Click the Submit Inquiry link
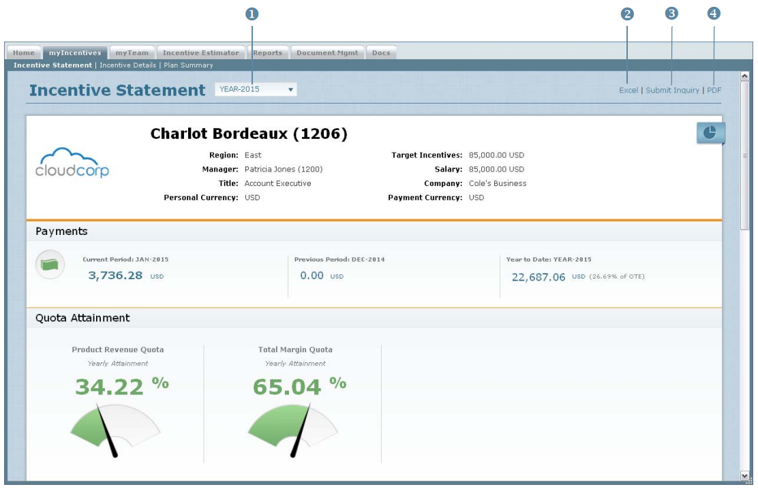This screenshot has height=489, width=758. pyautogui.click(x=672, y=91)
